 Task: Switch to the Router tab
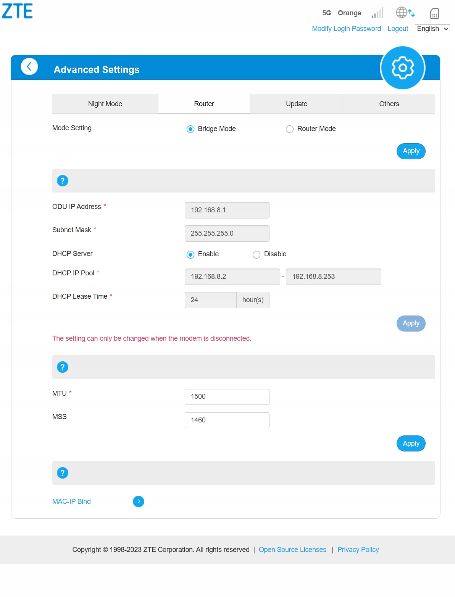point(204,104)
